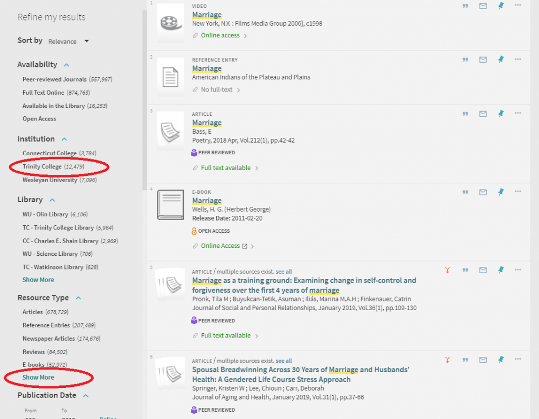Collapse the Publication Date facet section
This screenshot has width=539, height=419.
(x=86, y=396)
